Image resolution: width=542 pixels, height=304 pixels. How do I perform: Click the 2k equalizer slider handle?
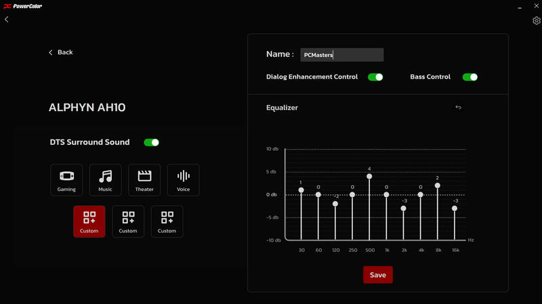(x=403, y=209)
